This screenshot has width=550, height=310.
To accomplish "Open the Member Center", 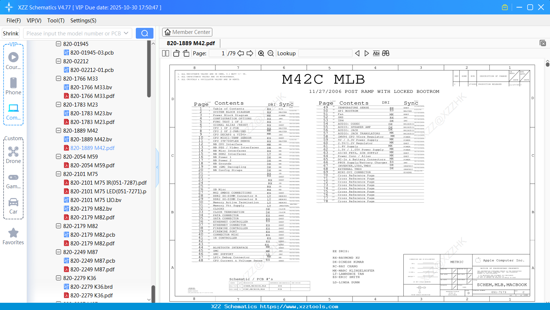I will 187,32.
